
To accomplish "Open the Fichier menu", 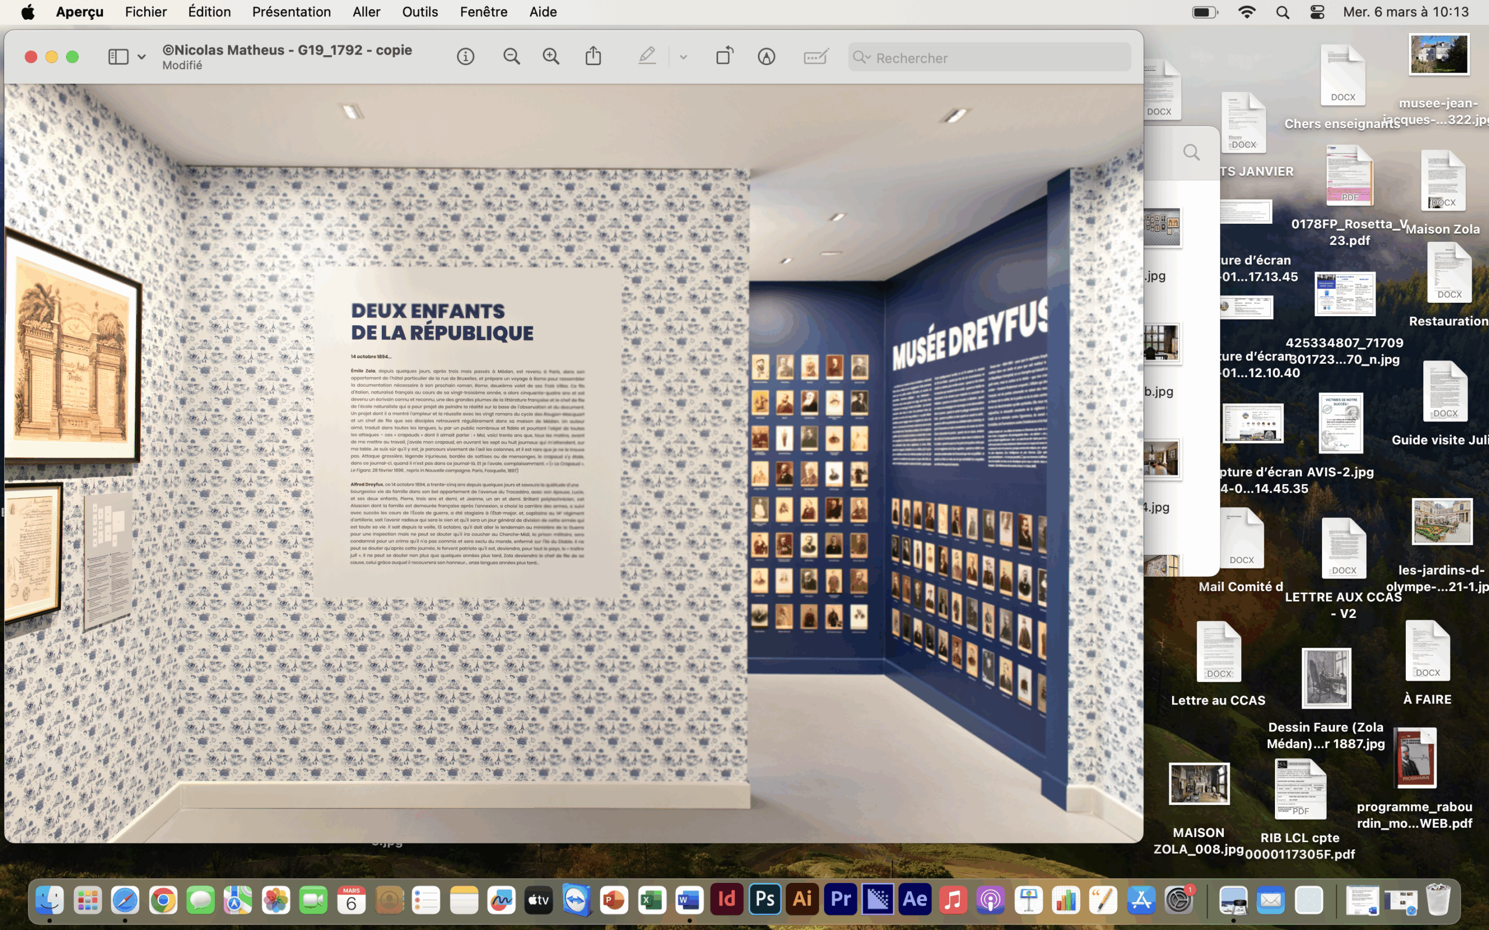I will click(146, 12).
